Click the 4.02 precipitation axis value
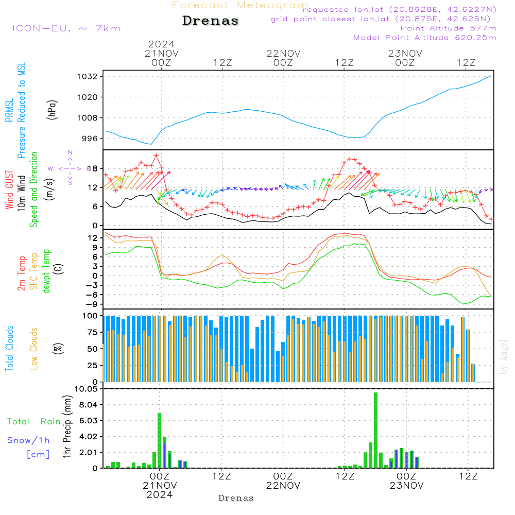This screenshot has width=515, height=515. 89,437
